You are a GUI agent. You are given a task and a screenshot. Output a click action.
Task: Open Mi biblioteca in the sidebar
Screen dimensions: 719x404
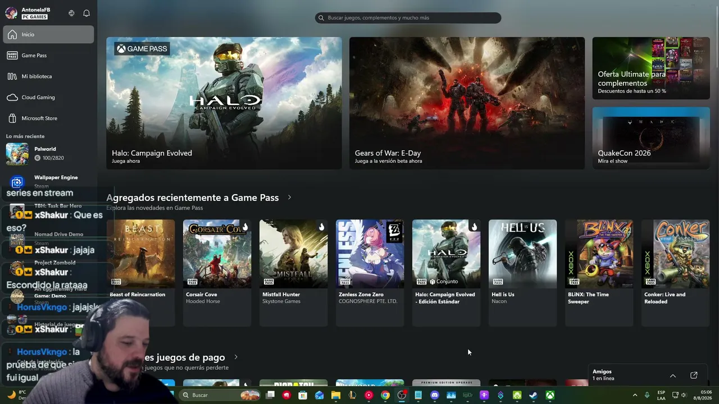[x=48, y=76]
